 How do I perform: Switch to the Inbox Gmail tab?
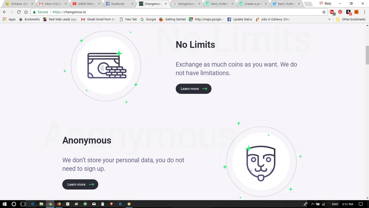tap(52, 4)
